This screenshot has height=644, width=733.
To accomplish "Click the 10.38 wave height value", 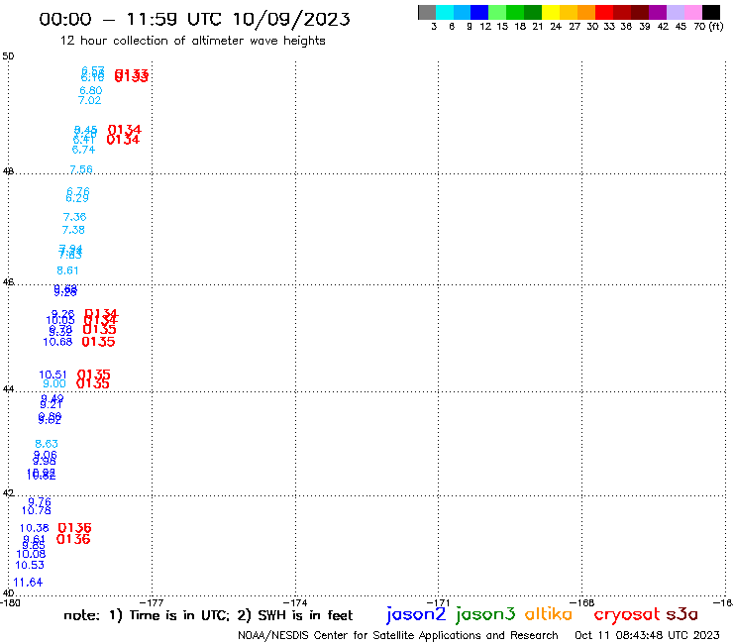I will [34, 528].
